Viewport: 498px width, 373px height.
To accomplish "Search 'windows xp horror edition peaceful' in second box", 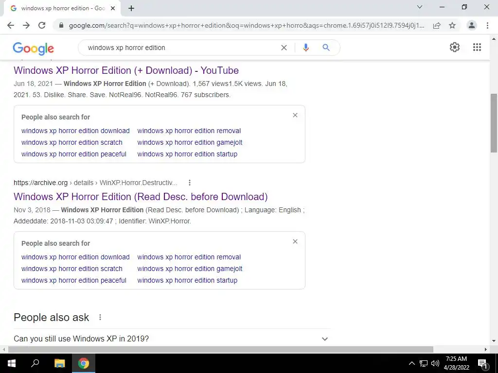I will 74,280.
